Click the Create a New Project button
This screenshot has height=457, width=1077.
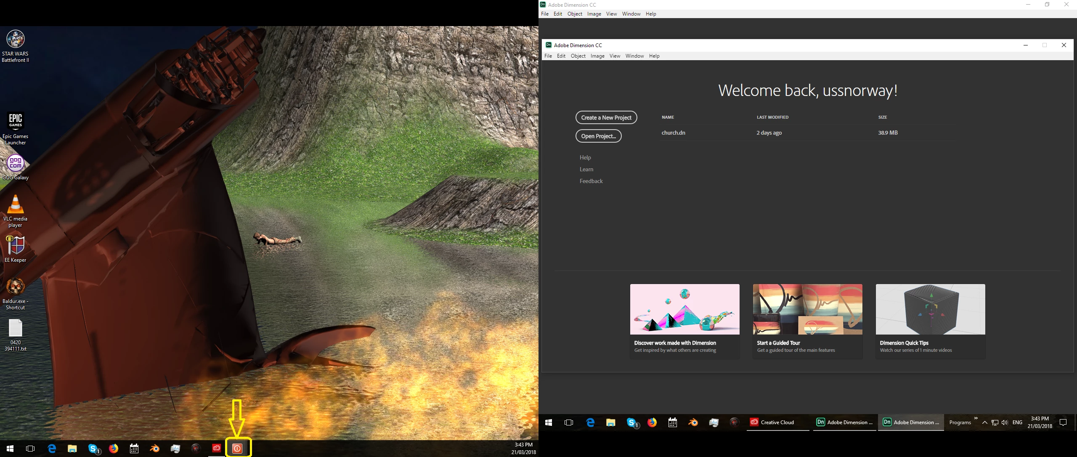point(606,118)
